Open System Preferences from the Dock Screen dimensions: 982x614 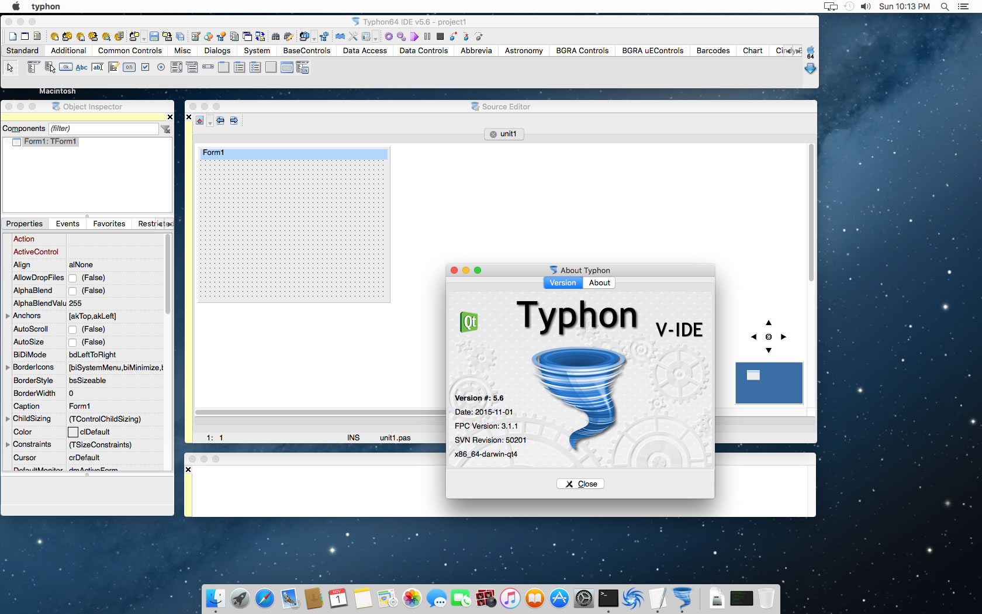click(x=583, y=598)
